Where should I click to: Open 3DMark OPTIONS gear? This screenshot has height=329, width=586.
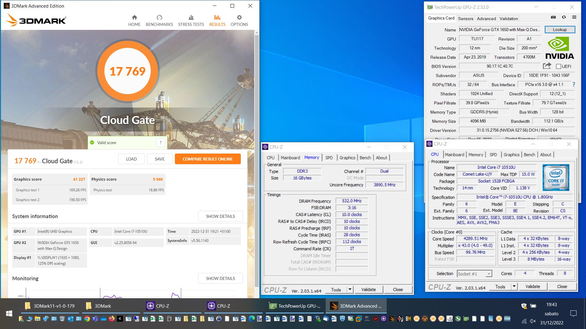pyautogui.click(x=239, y=21)
